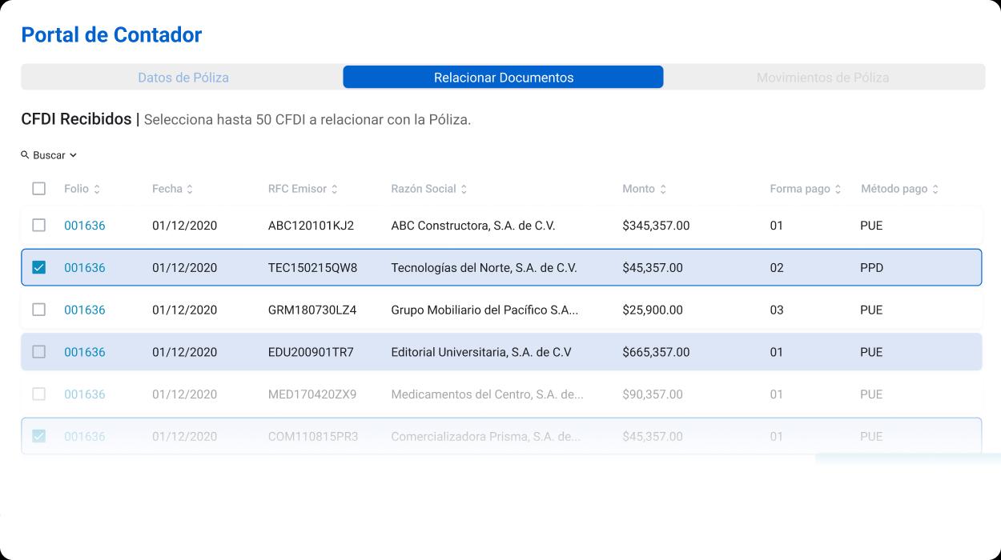Viewport: 1001px width, 560px height.
Task: Sort by Método pago arrows icon
Action: point(935,190)
